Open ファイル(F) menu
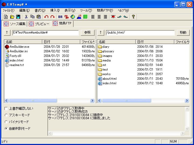Screen dimensions: 194x145 coord(9,10)
